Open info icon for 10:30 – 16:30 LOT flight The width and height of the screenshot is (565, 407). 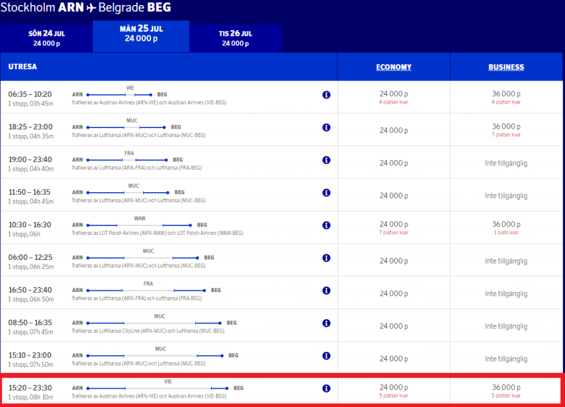pos(326,225)
